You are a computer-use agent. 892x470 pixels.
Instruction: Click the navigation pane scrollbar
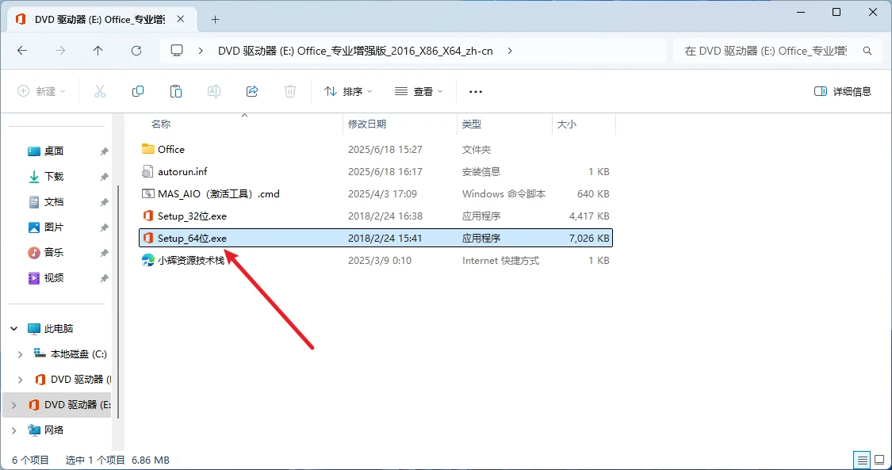[x=118, y=301]
